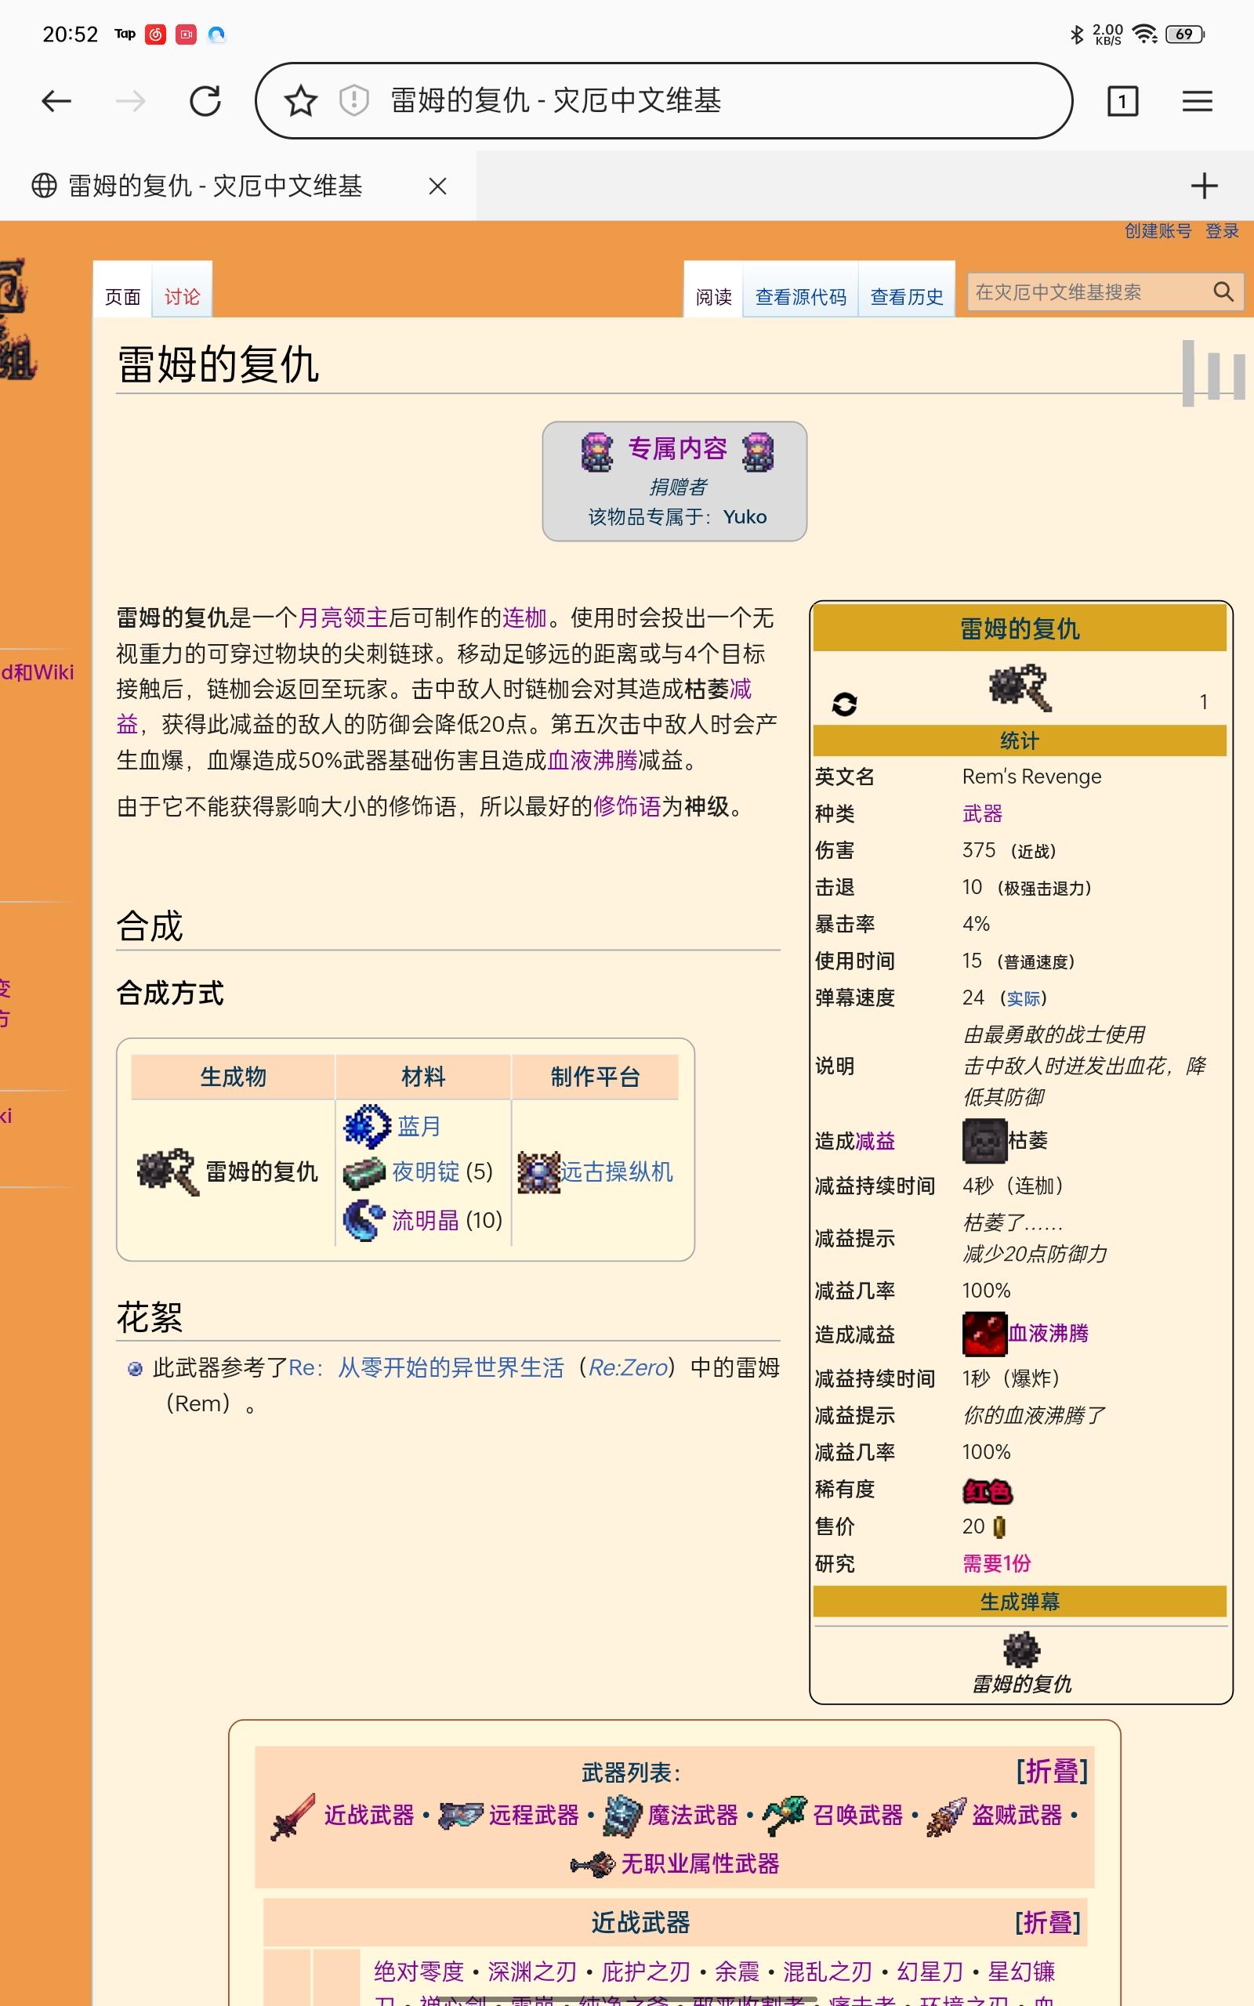Tap the browser forward arrow
The height and width of the screenshot is (2006, 1254).
(130, 101)
